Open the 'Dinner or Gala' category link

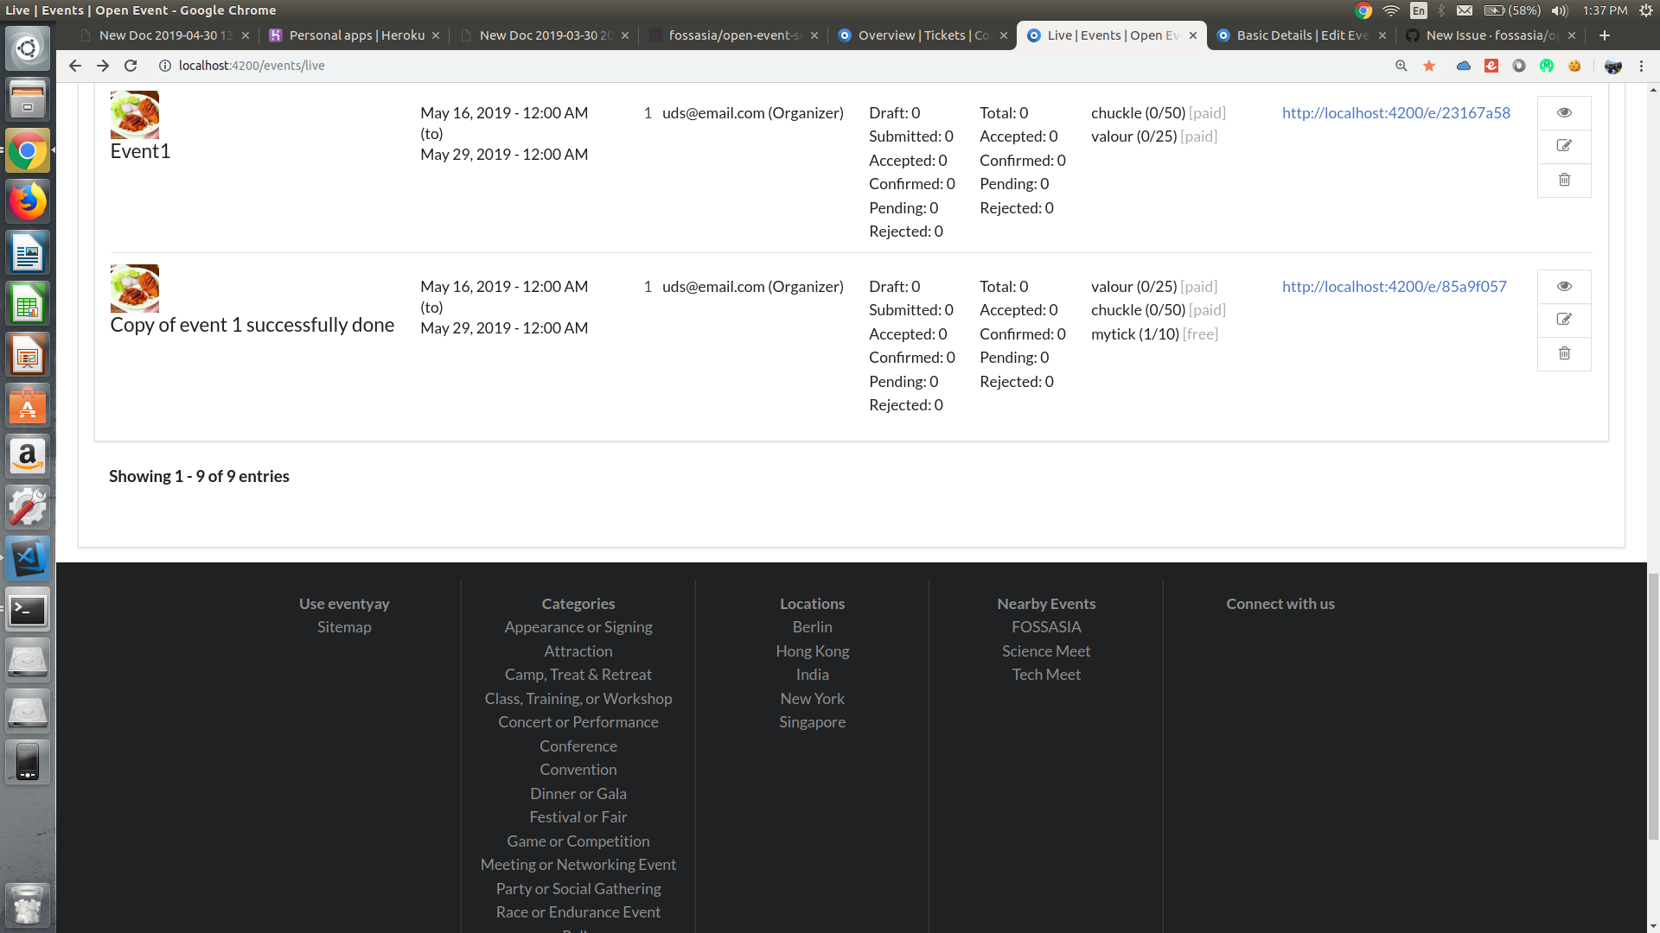(x=578, y=794)
